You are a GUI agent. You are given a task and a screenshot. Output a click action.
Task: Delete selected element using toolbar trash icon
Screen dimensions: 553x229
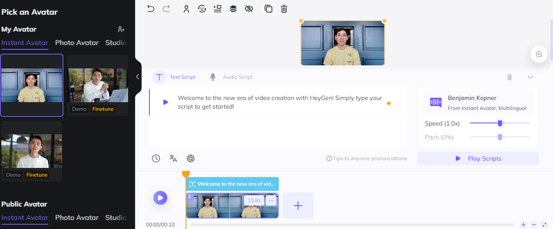(284, 9)
